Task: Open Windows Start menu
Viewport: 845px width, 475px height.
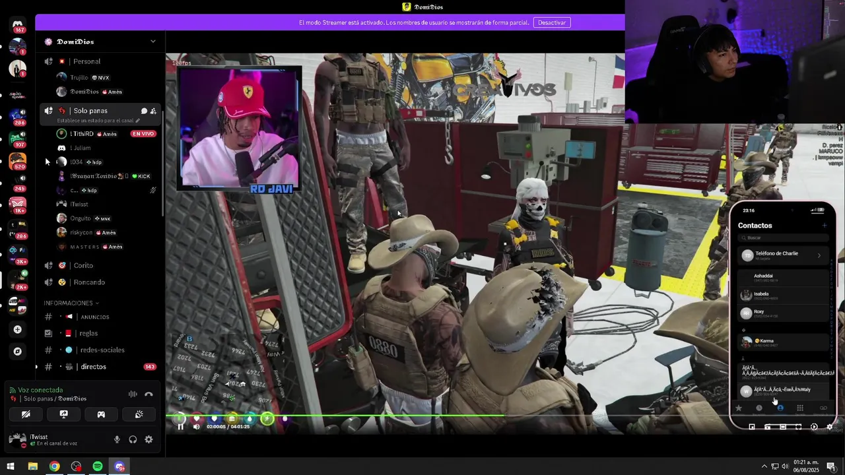Action: point(11,466)
